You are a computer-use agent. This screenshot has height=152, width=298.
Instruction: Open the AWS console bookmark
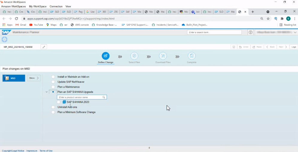[80, 25]
